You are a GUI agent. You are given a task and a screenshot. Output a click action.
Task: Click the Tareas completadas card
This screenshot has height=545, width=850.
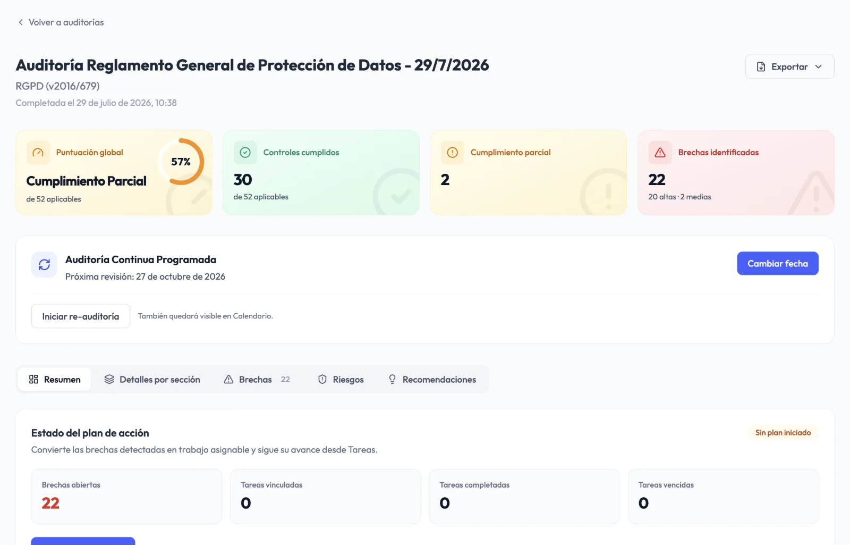click(524, 497)
